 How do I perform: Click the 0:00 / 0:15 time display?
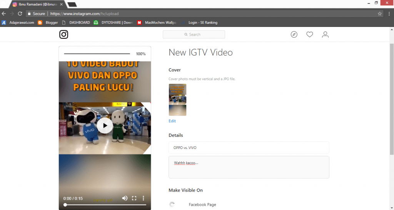click(x=73, y=198)
